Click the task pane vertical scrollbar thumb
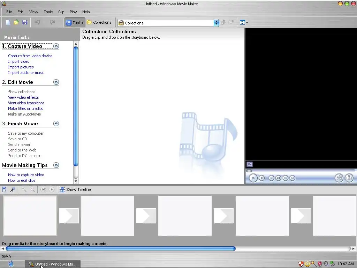This screenshot has width=357, height=268. pos(76,106)
